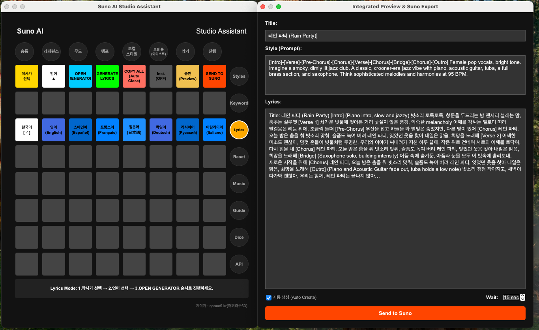Screen dimensions: 539x330
Task: Open the Music round side button
Action: click(239, 184)
